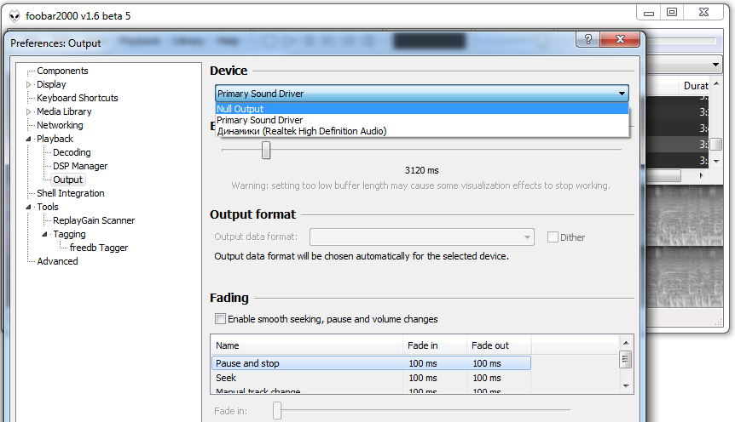The width and height of the screenshot is (735, 422).
Task: Collapse the Tagging tree node
Action: [45, 234]
